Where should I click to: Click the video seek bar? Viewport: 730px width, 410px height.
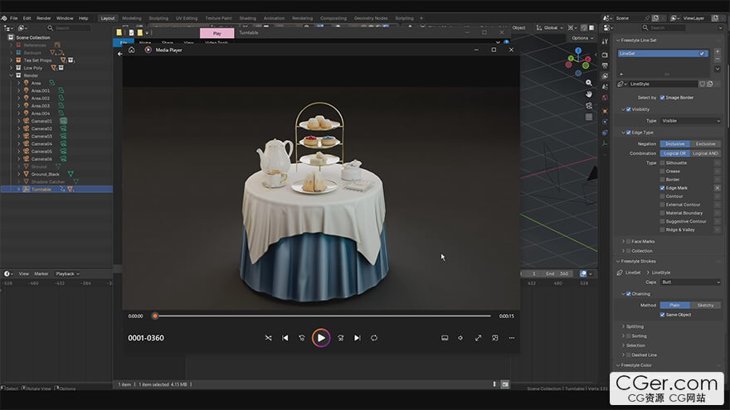[x=323, y=316]
